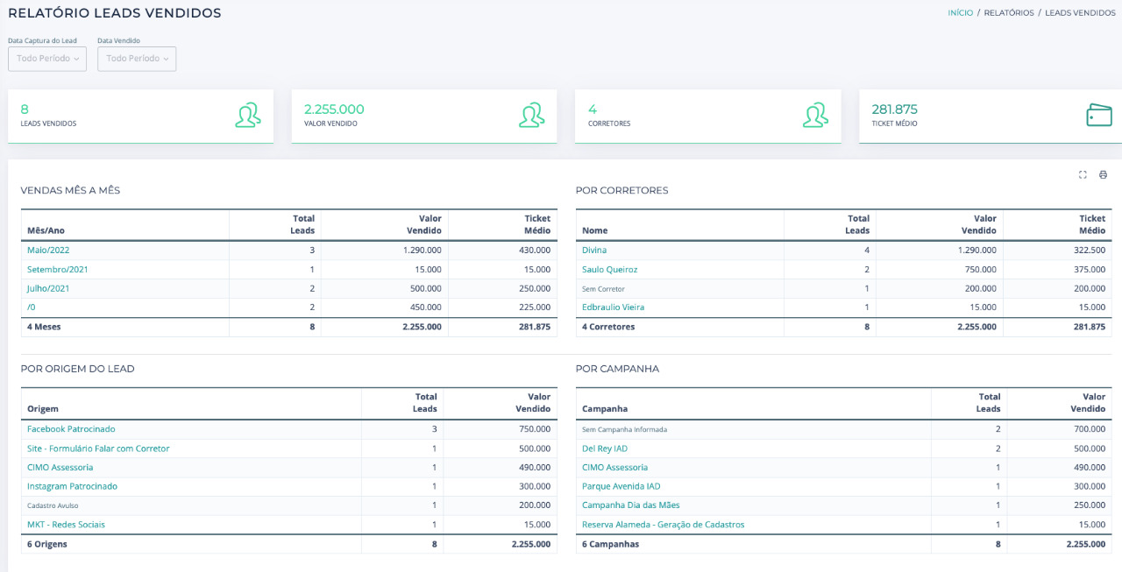Print the leads vendidos report
The width and height of the screenshot is (1122, 572).
point(1103,174)
